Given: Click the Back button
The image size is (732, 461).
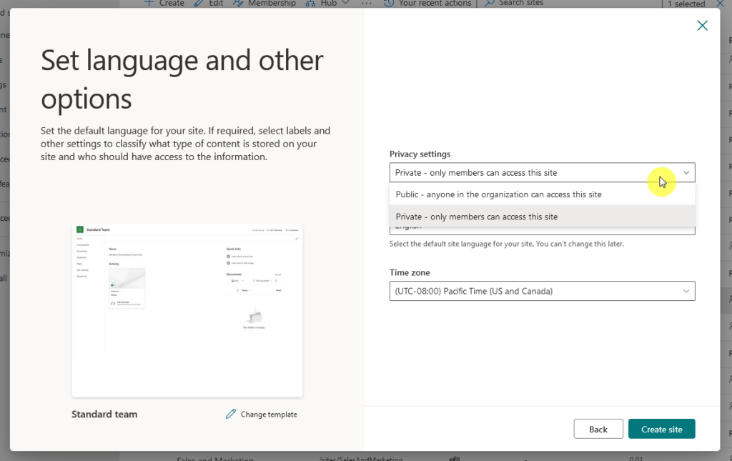Looking at the screenshot, I should point(598,430).
